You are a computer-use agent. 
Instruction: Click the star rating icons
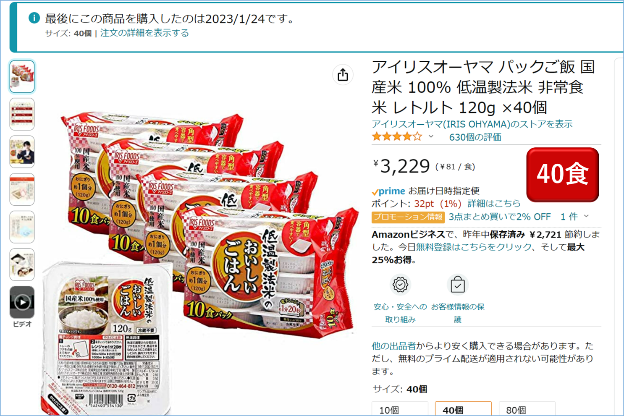pos(397,136)
